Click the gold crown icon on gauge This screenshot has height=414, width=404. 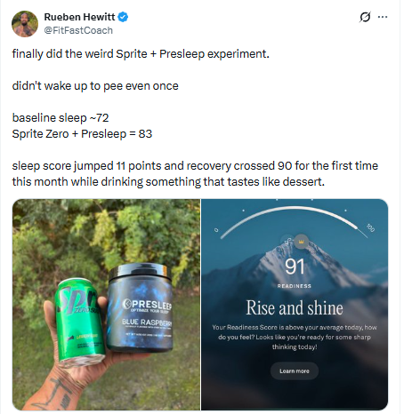click(x=302, y=242)
